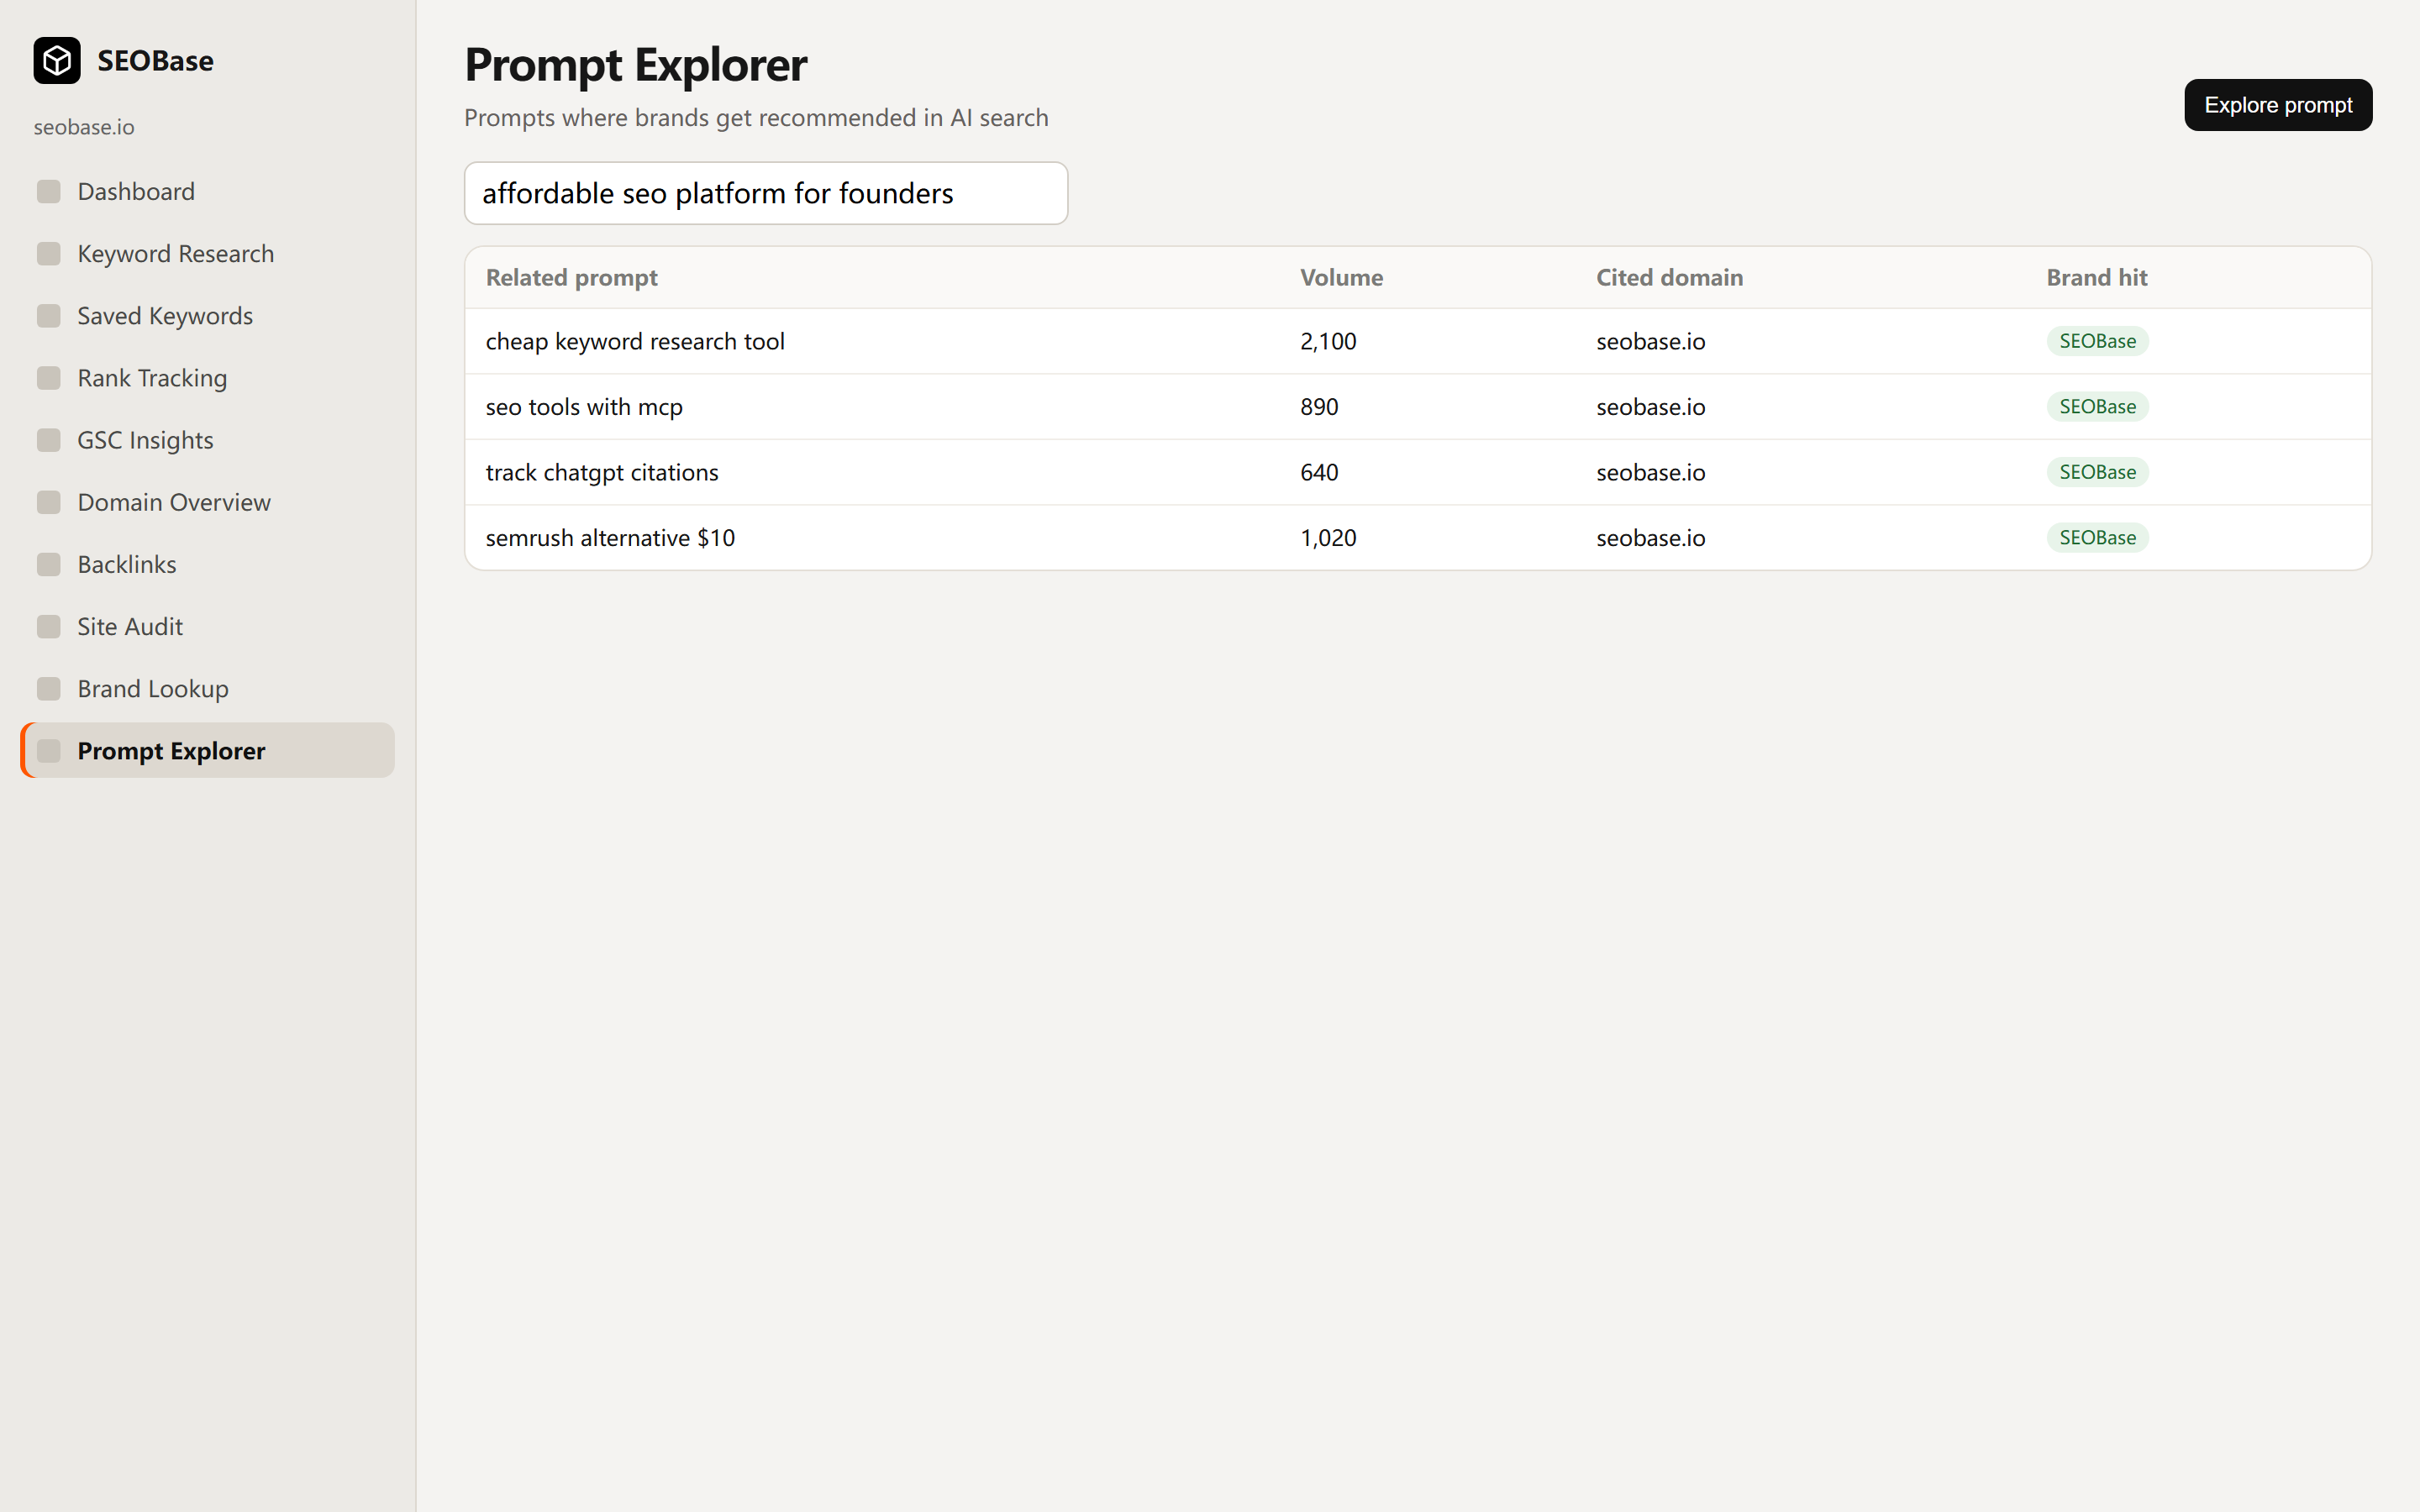Select the 'track chatgpt citations' prompt
Screen dimensions: 2420x1512
click(x=602, y=472)
